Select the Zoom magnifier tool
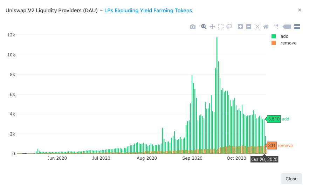 (204, 27)
